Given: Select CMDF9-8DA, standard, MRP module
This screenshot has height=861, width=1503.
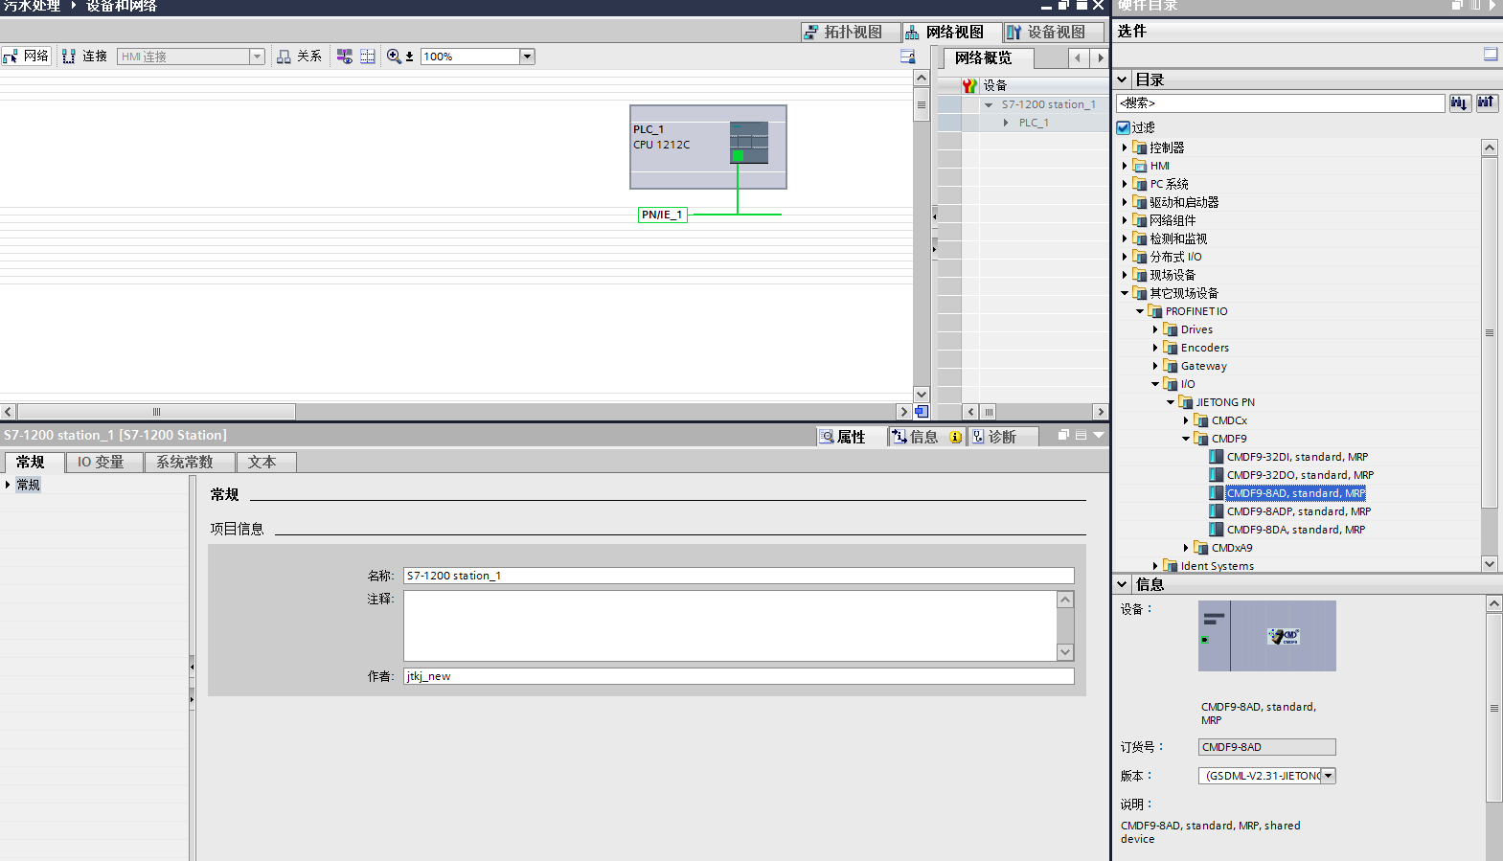Looking at the screenshot, I should point(1295,530).
